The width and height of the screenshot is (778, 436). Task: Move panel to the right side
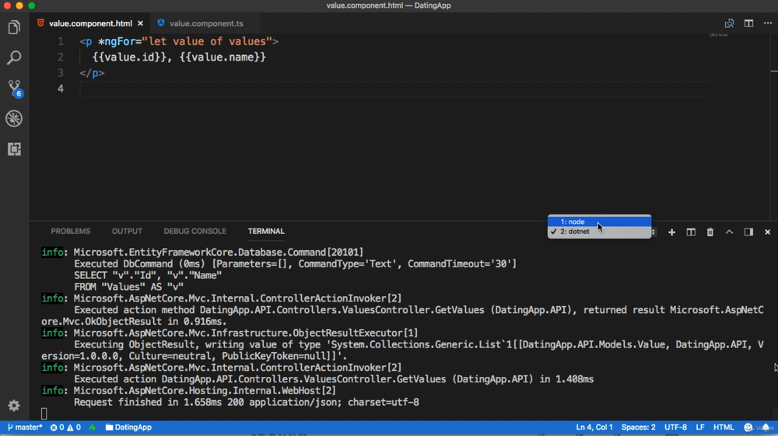(748, 232)
